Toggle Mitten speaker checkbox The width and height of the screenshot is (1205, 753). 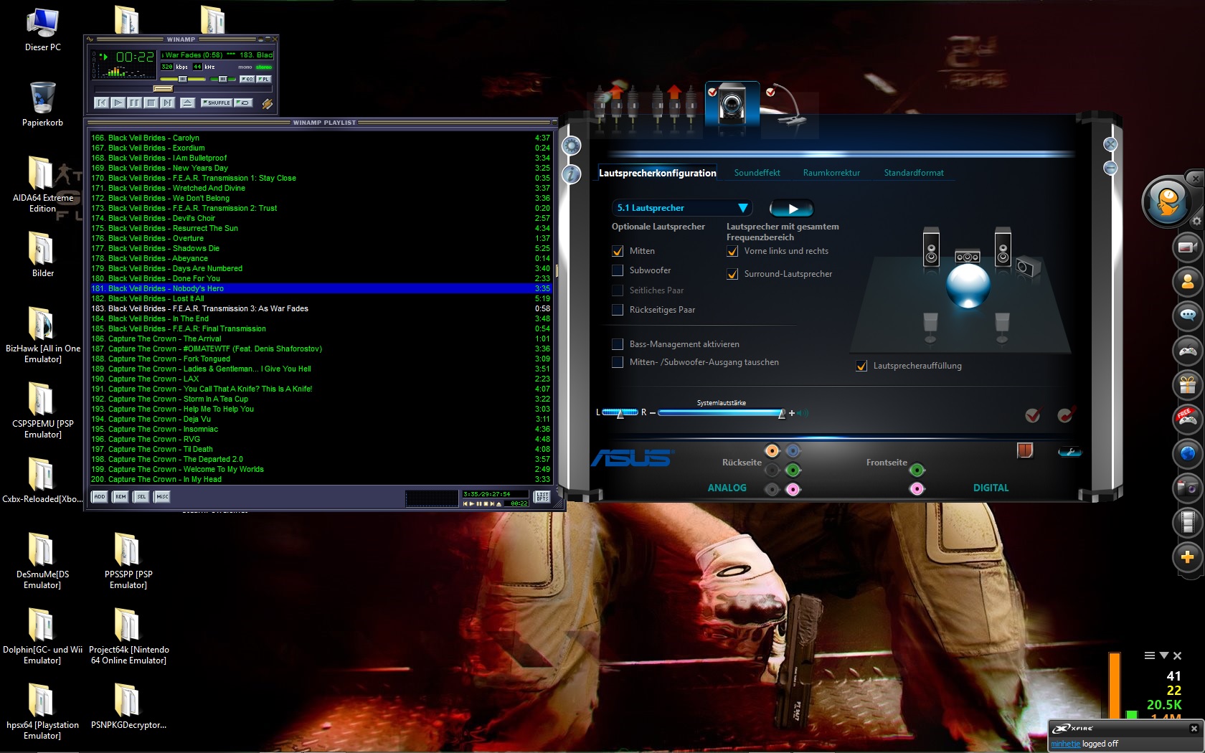pyautogui.click(x=618, y=251)
